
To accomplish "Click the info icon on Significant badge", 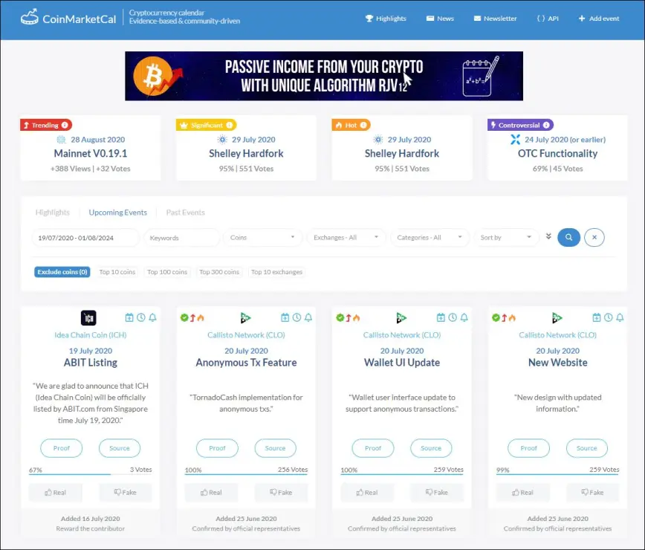I will pyautogui.click(x=229, y=125).
